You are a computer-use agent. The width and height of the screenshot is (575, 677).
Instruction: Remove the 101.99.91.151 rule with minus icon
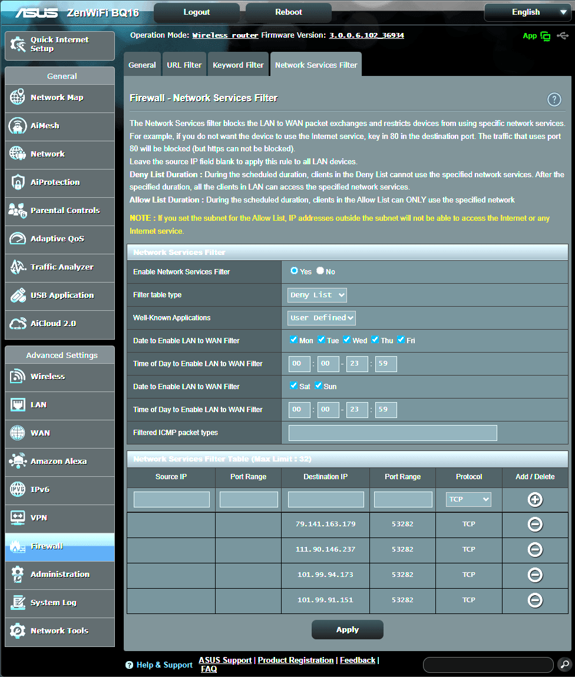(x=535, y=600)
